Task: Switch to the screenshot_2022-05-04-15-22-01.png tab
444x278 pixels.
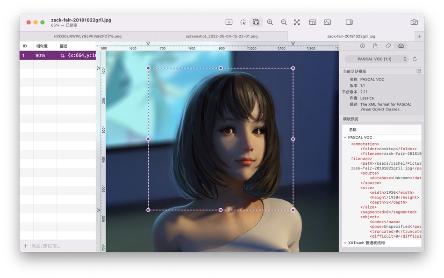Action: (222, 36)
